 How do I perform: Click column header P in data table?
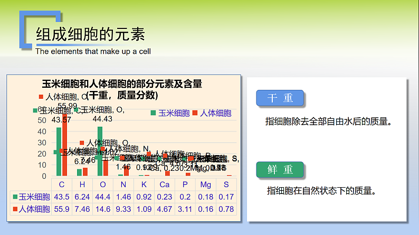point(185,185)
